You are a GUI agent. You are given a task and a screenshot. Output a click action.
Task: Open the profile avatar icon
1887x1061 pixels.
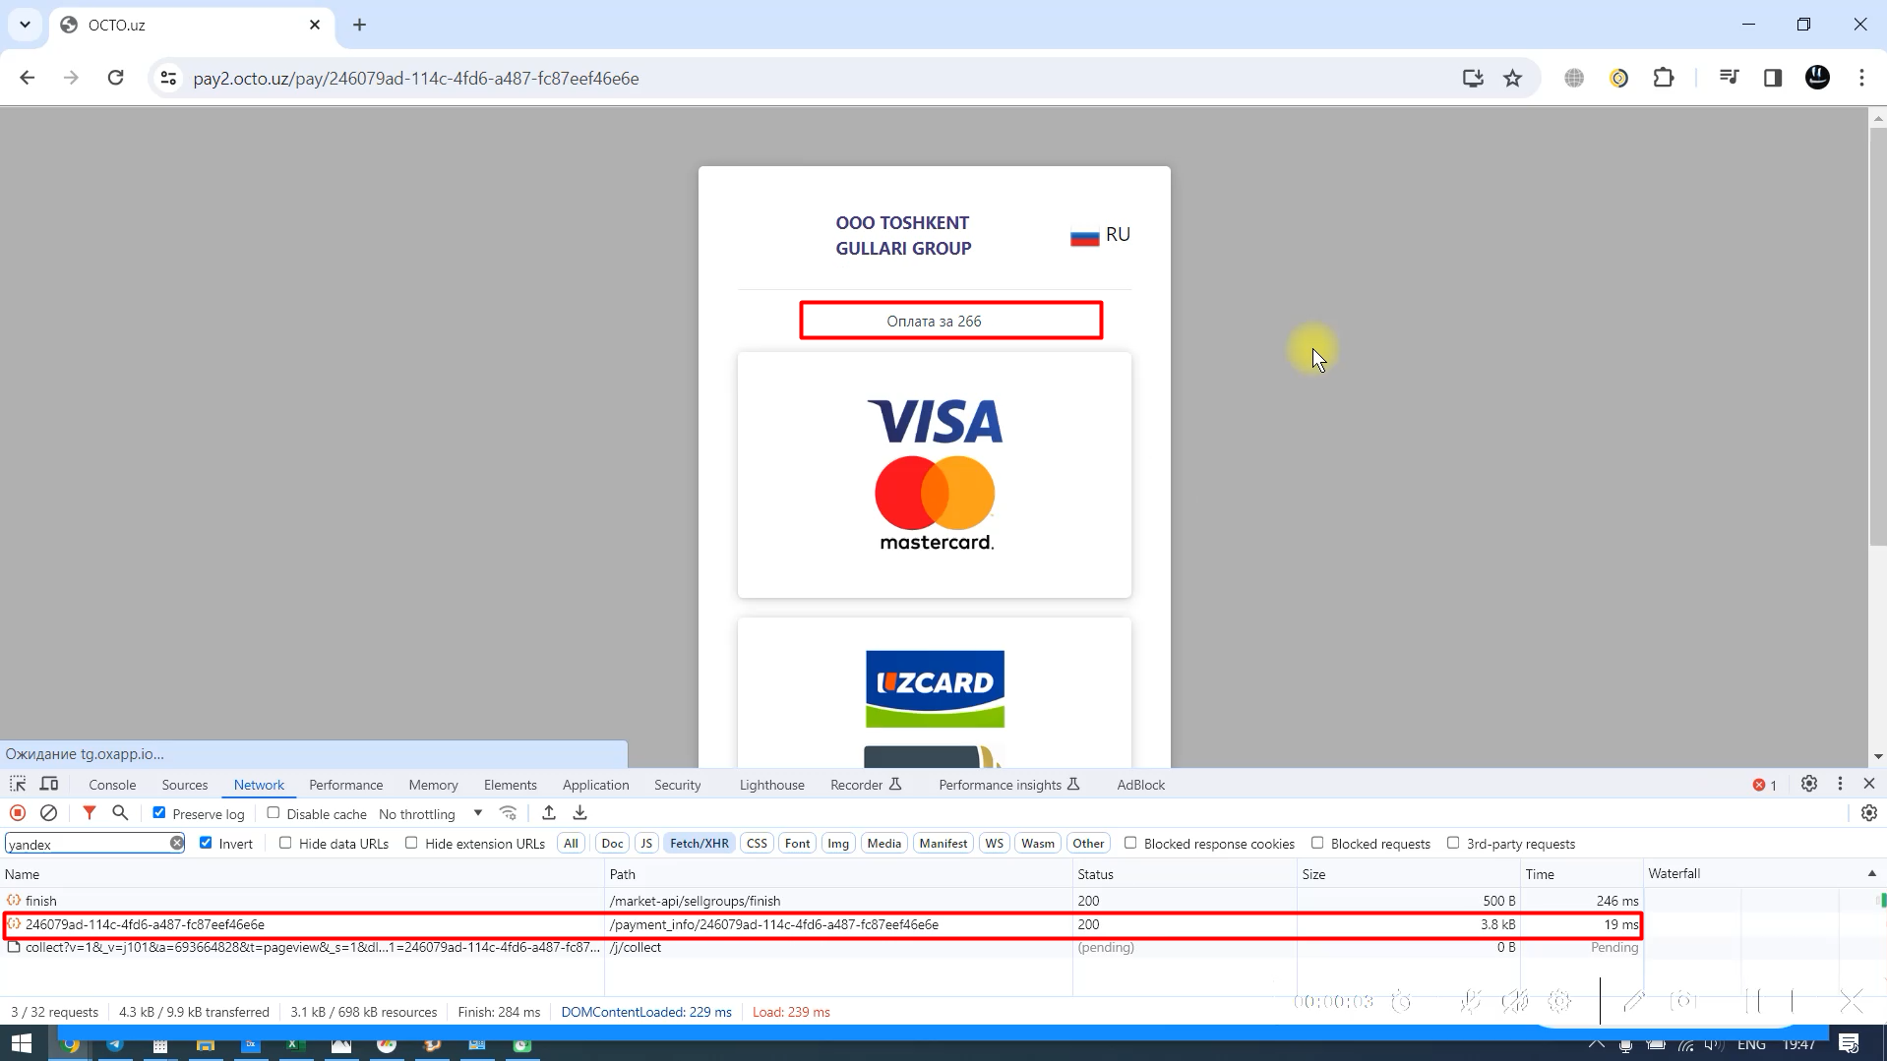[x=1817, y=78]
